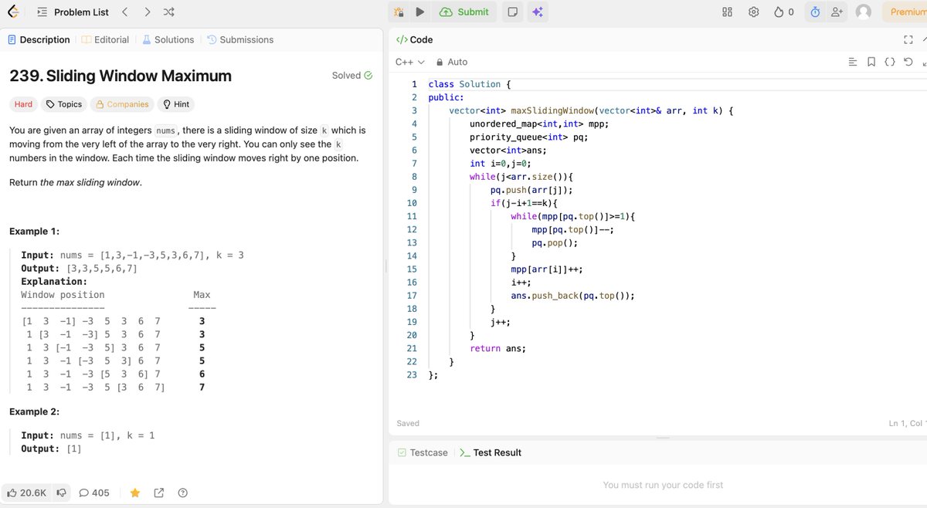Viewport: 927px width, 508px height.
Task: Show the Hint
Action: pos(175,104)
